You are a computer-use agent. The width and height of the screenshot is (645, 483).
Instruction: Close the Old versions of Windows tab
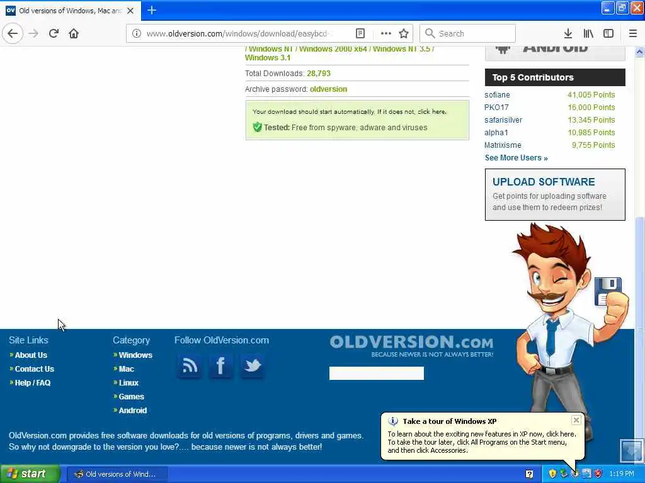[130, 11]
